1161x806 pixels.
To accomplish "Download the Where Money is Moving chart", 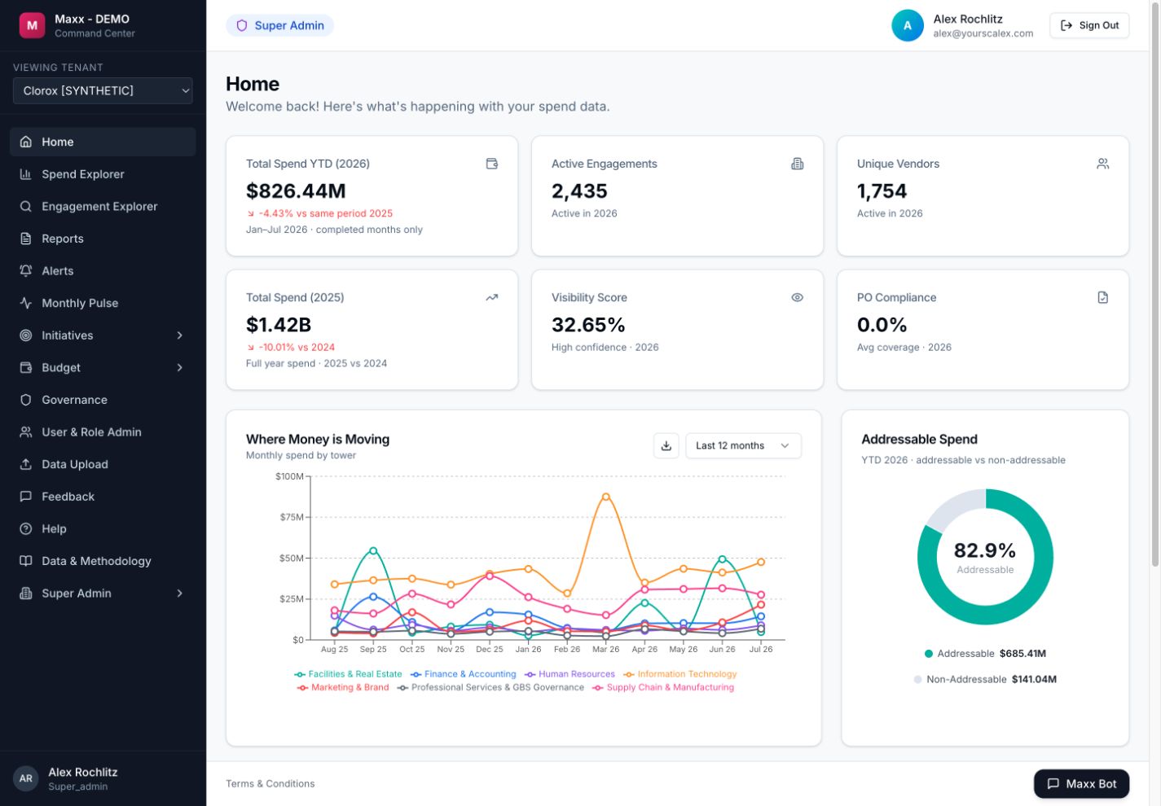I will click(x=666, y=445).
